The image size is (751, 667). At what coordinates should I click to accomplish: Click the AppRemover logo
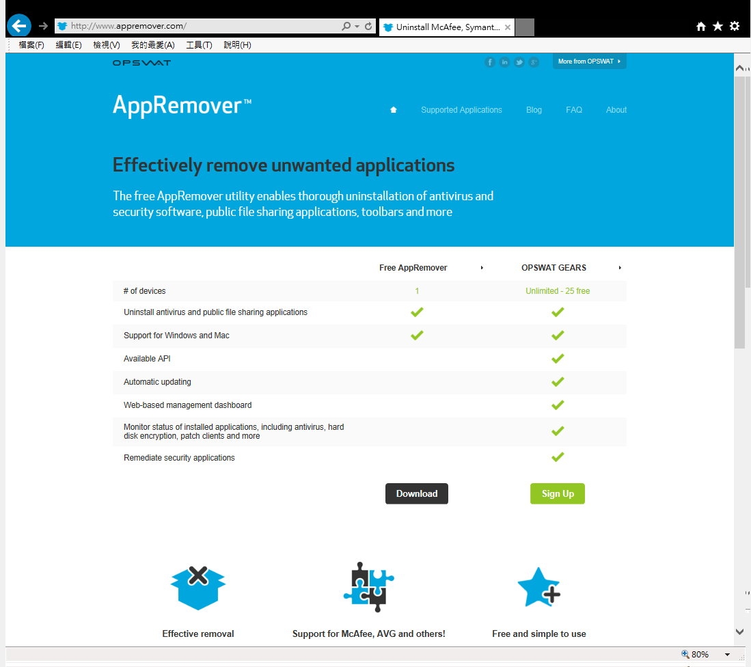click(182, 105)
